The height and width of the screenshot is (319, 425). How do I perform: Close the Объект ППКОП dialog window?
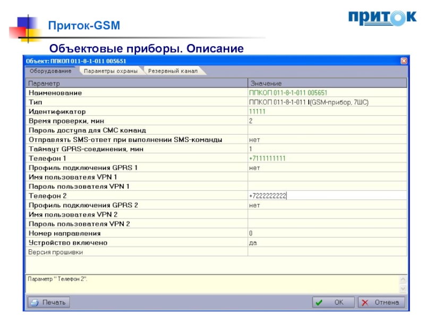point(403,61)
